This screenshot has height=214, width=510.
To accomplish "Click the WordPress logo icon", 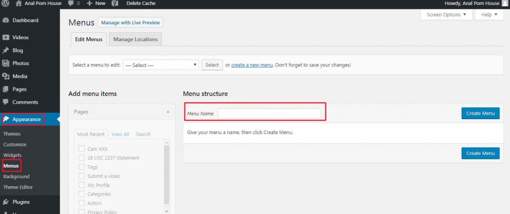I will (x=5, y=3).
